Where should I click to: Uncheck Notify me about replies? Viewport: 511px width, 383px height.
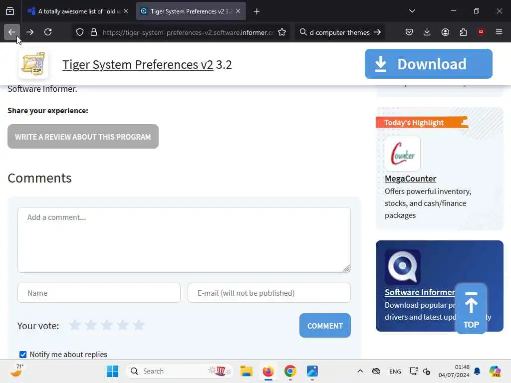(x=23, y=355)
